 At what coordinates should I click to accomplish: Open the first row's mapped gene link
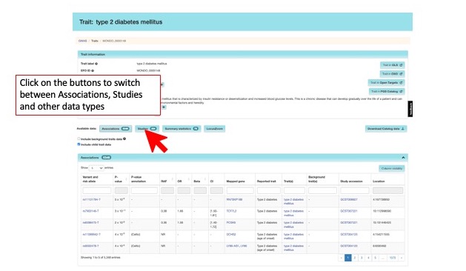(234, 200)
